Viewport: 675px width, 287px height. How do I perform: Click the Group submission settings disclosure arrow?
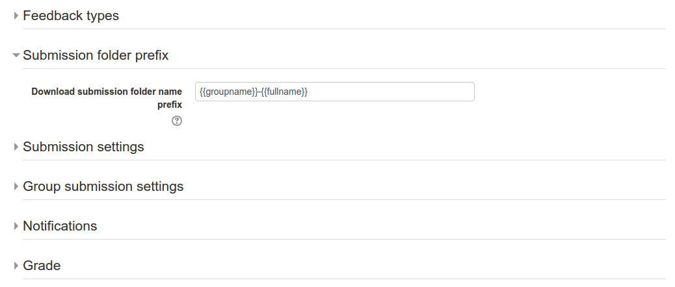(16, 186)
